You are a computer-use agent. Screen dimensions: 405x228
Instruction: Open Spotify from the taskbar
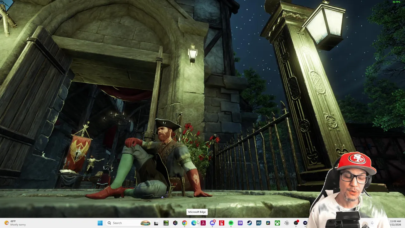231,223
